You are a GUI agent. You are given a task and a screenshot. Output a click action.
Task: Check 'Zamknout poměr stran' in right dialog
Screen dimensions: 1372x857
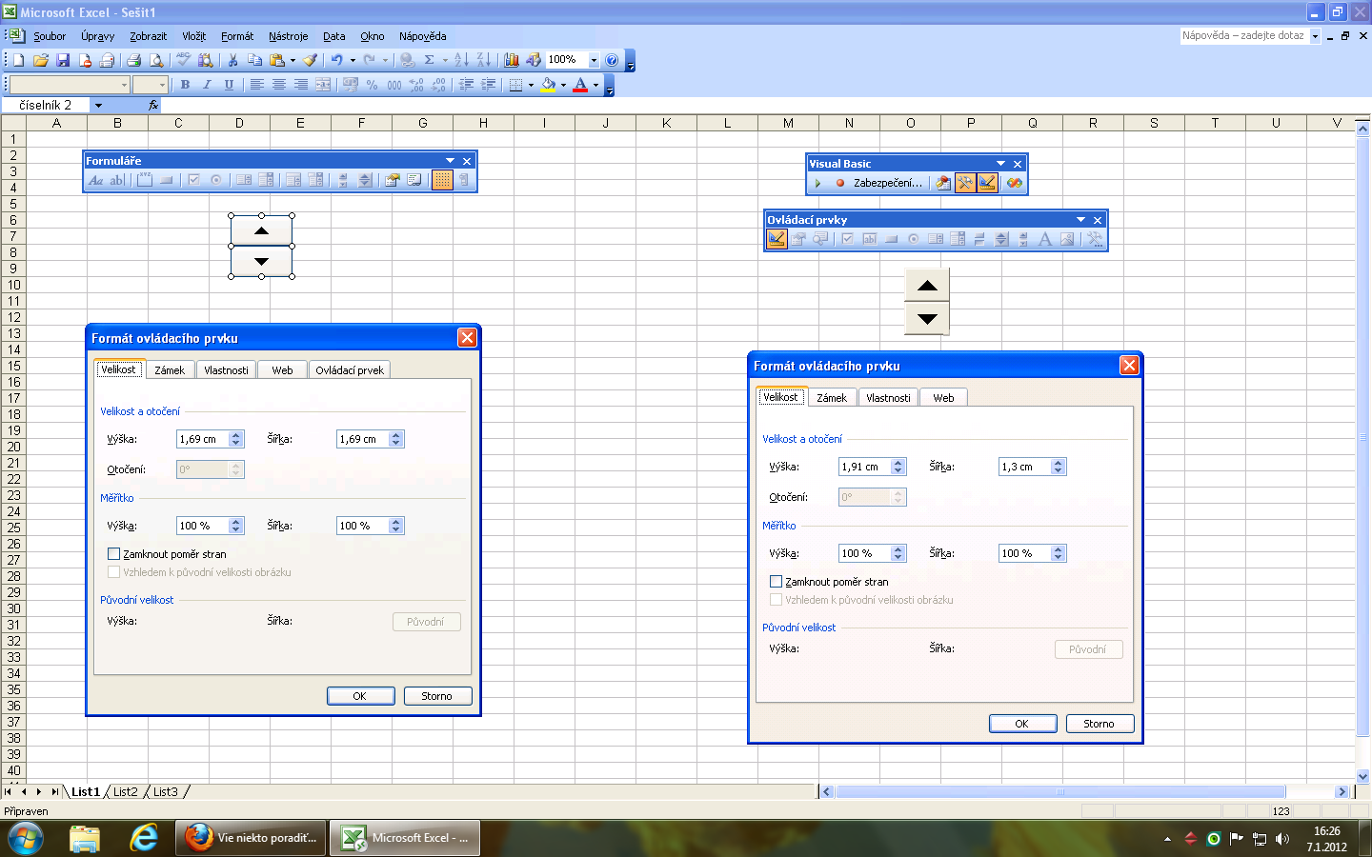(x=776, y=581)
